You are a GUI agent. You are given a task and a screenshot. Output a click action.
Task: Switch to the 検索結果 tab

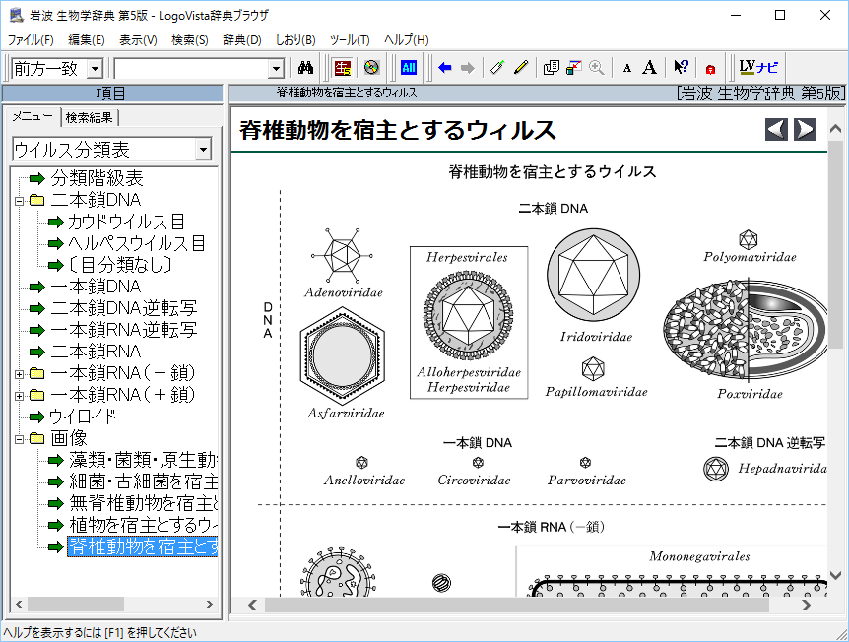click(90, 117)
